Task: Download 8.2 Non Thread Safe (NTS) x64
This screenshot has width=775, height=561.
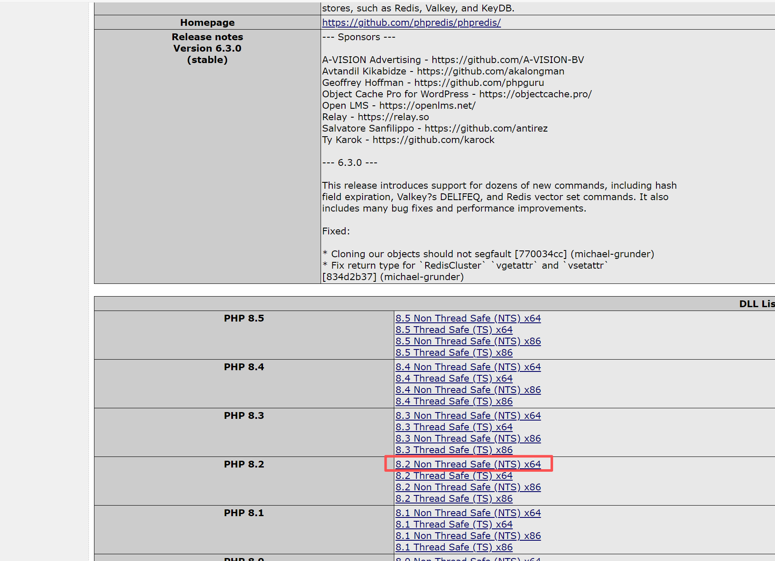Action: click(468, 464)
